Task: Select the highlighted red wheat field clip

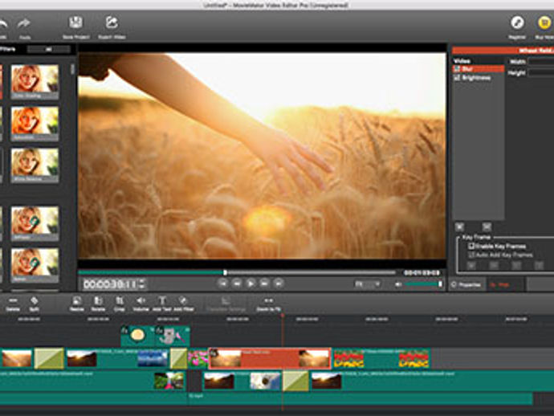Action: pyautogui.click(x=271, y=358)
